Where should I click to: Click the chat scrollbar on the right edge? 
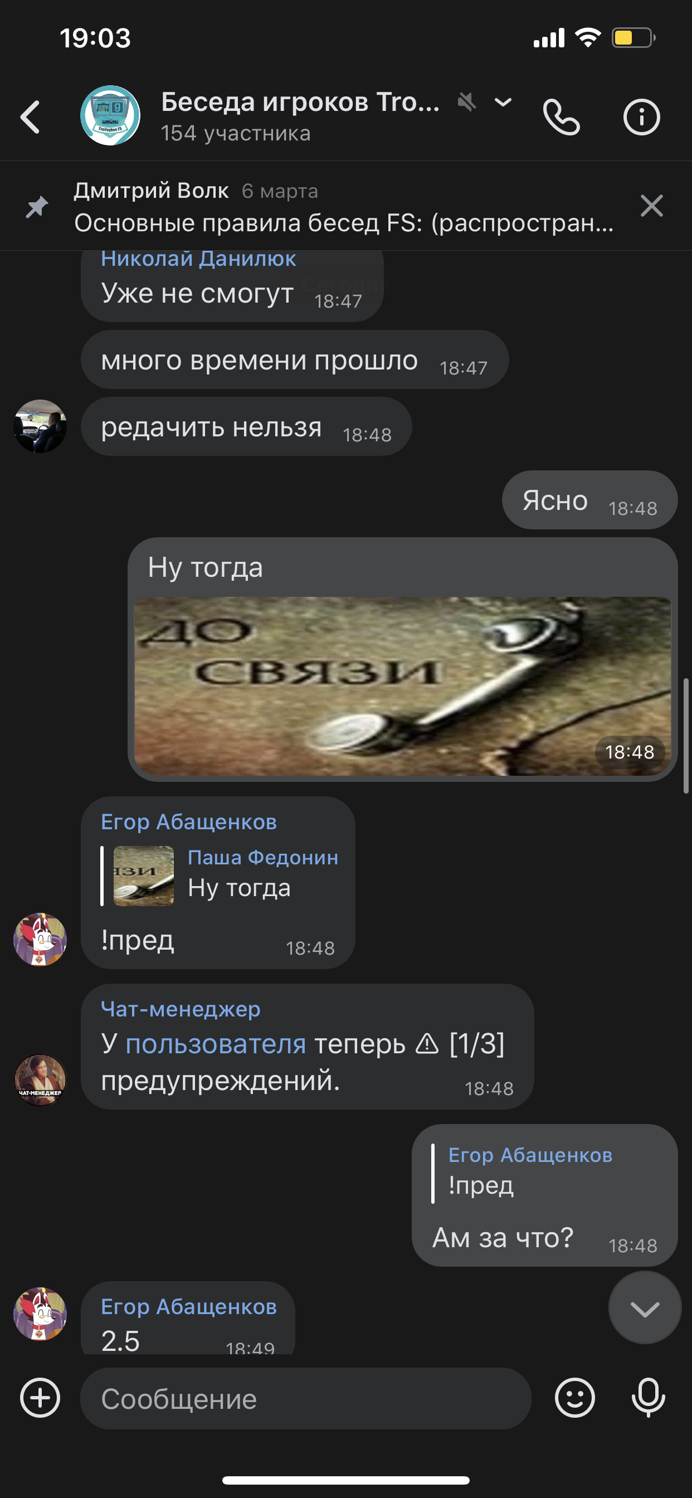tap(686, 736)
